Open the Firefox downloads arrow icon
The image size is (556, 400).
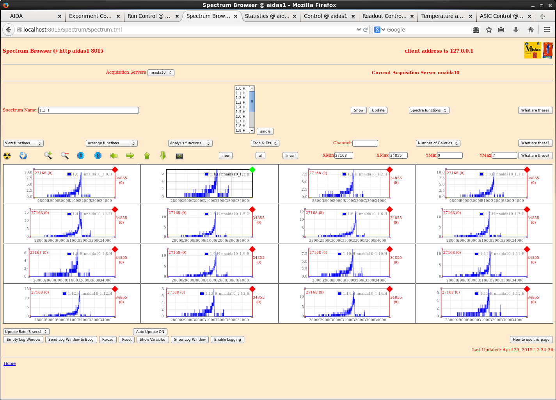[x=516, y=30]
